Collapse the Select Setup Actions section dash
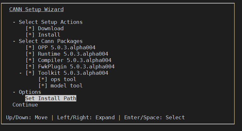 (x=14, y=22)
